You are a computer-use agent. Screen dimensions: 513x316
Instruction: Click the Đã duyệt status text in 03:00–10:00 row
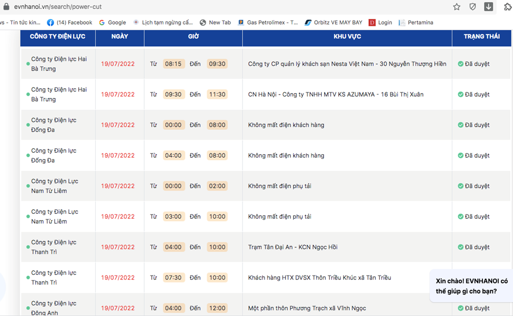click(x=477, y=216)
